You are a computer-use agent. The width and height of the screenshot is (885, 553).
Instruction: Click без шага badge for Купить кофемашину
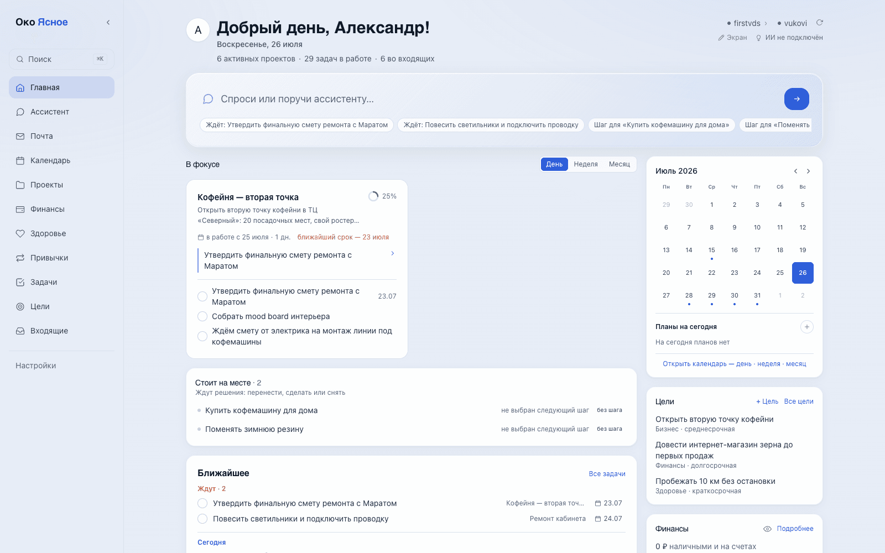coord(610,410)
